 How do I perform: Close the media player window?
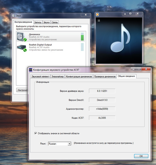coord(138,13)
